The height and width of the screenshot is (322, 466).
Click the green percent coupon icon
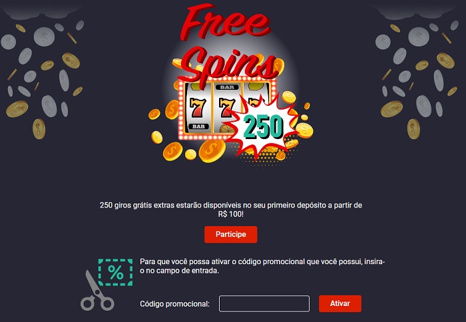click(x=116, y=272)
